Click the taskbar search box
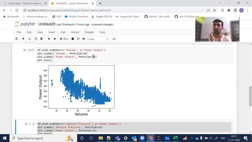The width and height of the screenshot is (252, 142). 43,138
